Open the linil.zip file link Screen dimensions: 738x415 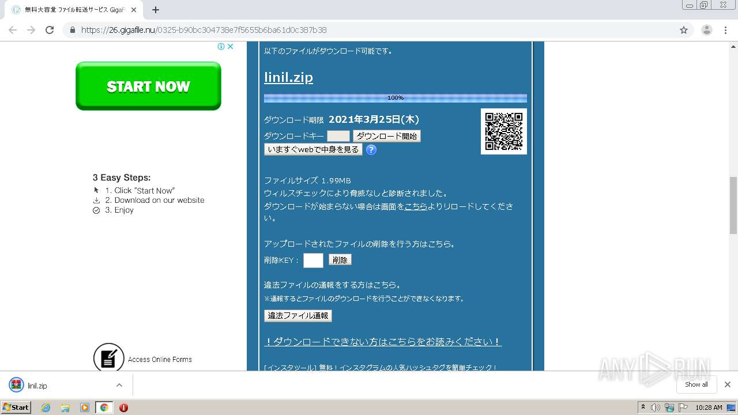coord(288,77)
